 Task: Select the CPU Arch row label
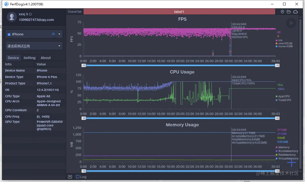pyautogui.click(x=12, y=101)
